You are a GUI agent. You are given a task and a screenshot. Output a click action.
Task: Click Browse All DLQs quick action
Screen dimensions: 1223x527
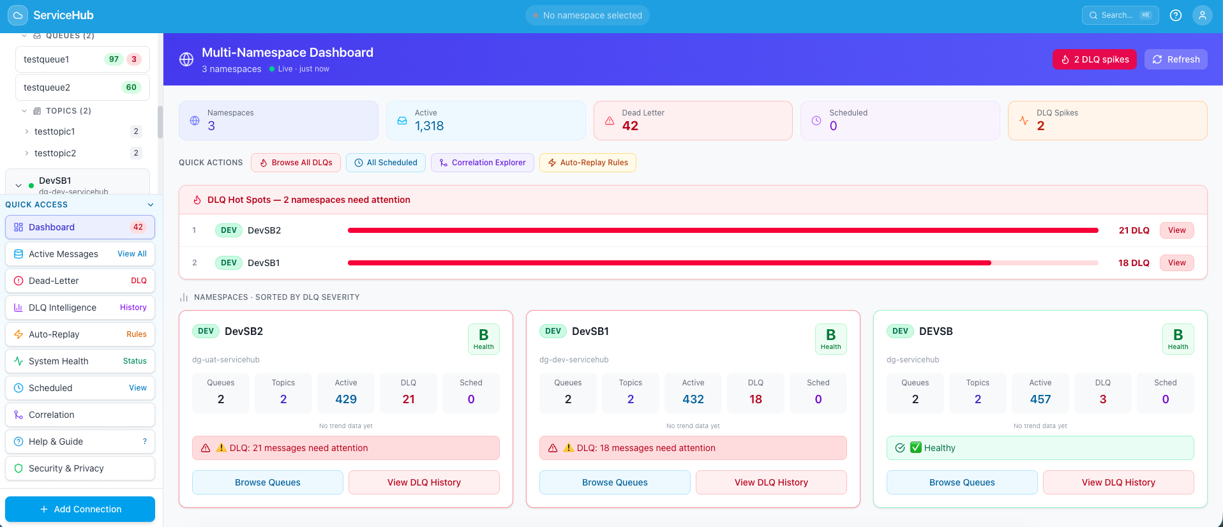pos(296,163)
